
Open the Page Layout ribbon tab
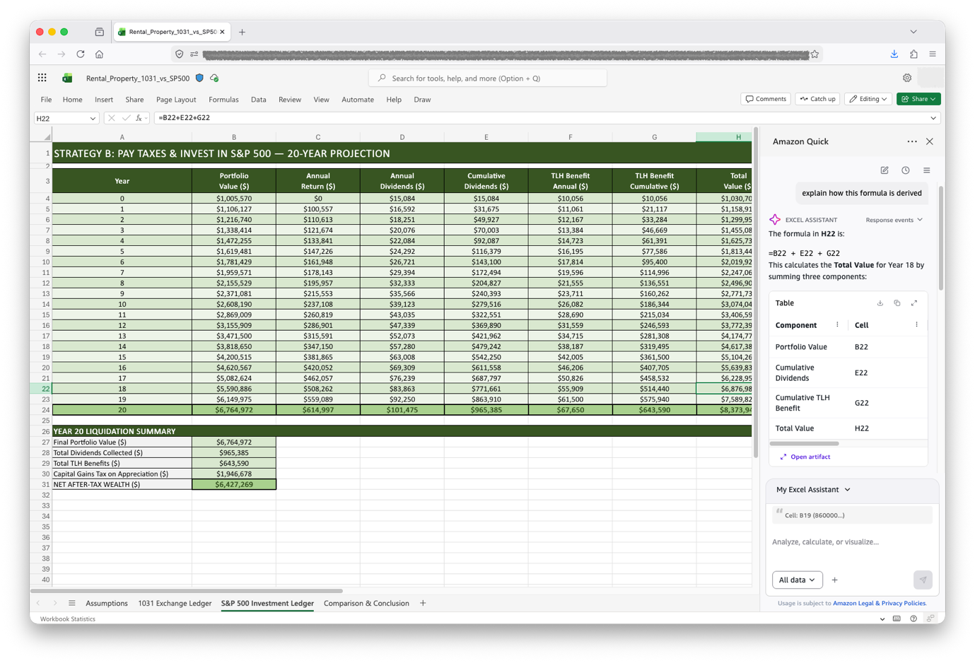coord(176,100)
